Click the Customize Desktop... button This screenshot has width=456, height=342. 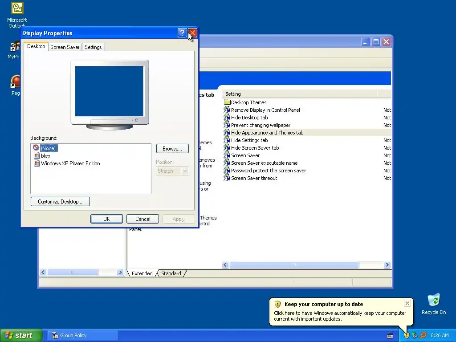click(60, 202)
